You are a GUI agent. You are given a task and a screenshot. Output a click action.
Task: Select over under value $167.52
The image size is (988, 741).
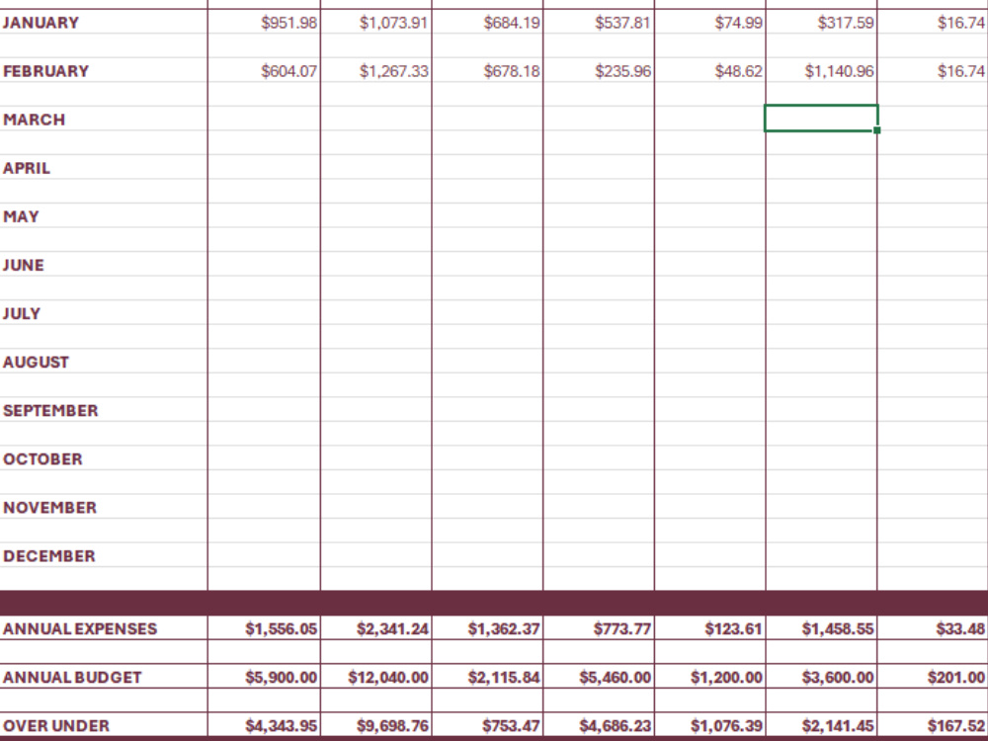[934, 726]
